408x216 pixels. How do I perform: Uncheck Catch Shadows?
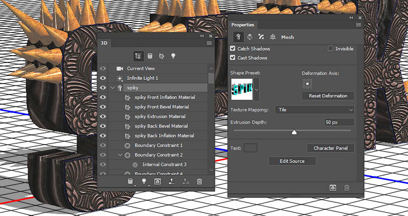[x=232, y=48]
